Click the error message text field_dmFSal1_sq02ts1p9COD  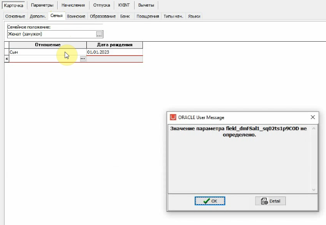pos(262,128)
